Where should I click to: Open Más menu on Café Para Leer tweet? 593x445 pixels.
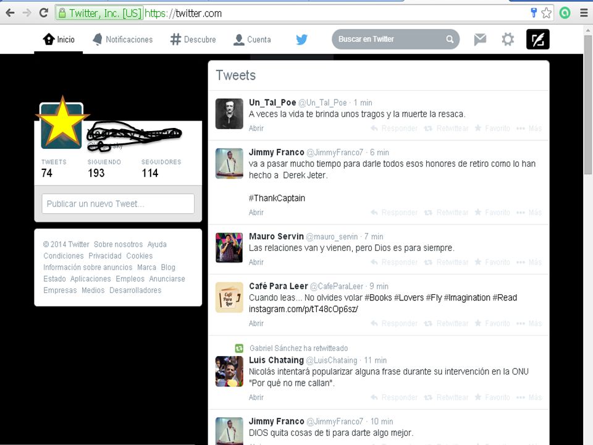point(529,323)
